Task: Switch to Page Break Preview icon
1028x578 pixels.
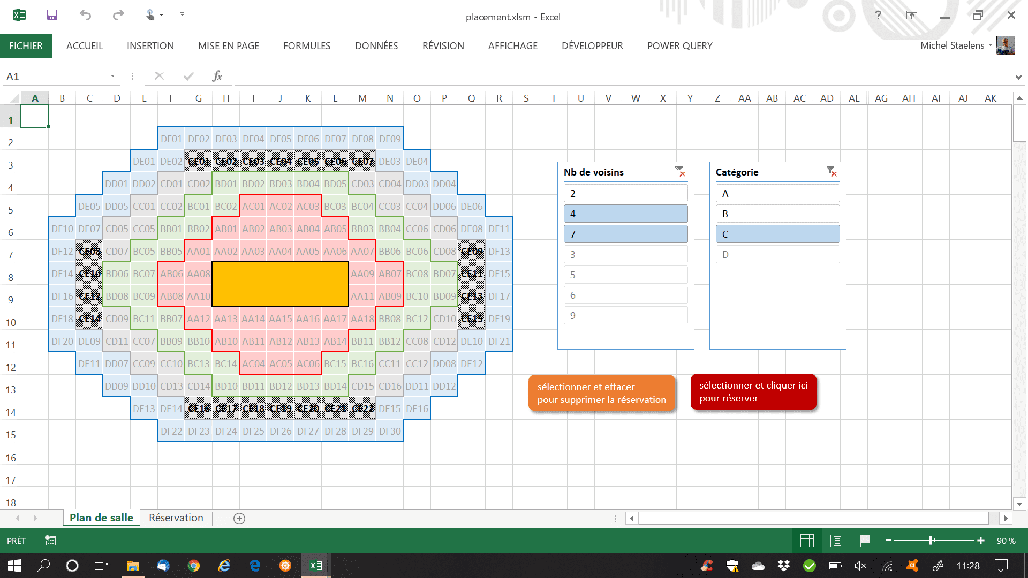Action: [867, 541]
